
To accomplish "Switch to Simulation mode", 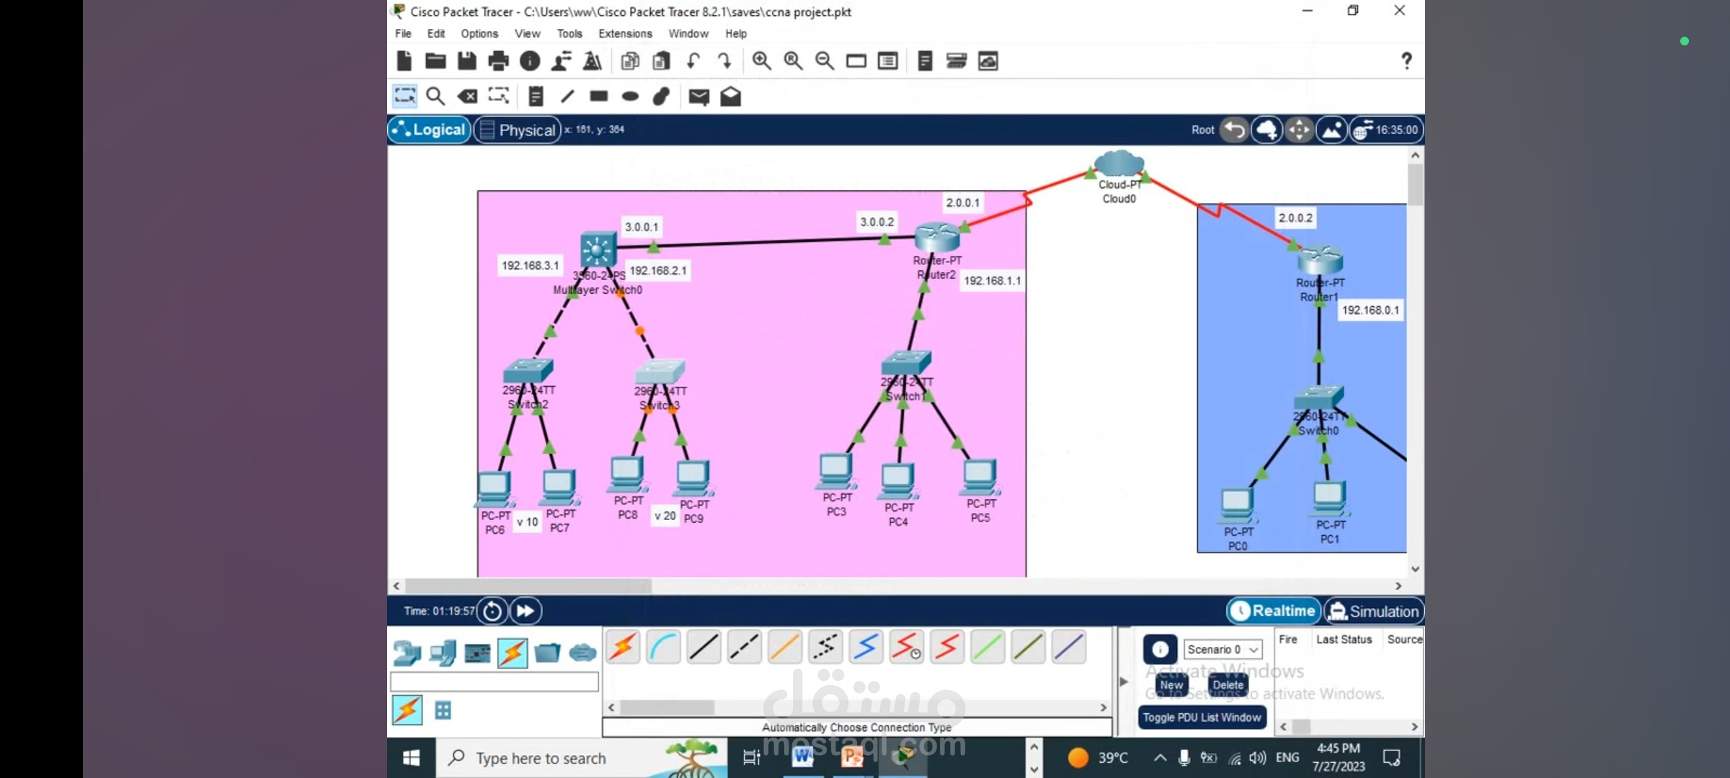I will [1374, 611].
